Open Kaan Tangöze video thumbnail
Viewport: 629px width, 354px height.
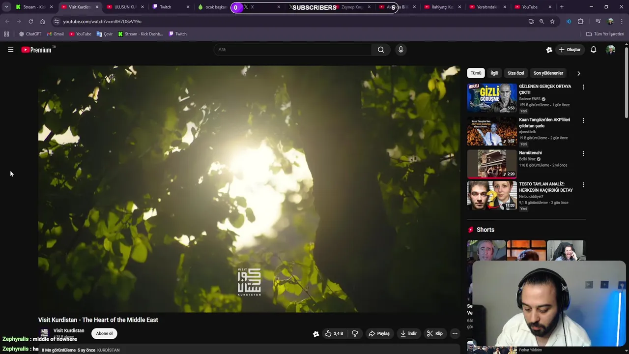(x=491, y=131)
